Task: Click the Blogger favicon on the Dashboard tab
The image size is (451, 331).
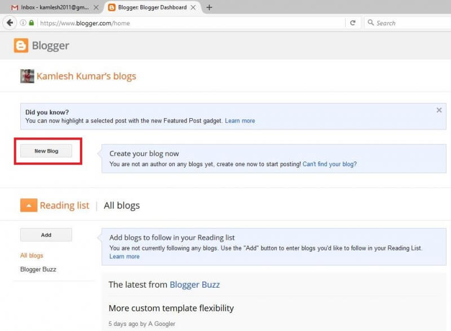Action: pos(112,7)
